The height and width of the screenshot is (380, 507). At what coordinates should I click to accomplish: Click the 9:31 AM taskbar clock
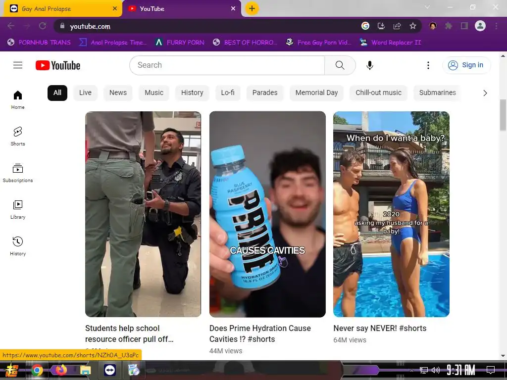461,370
